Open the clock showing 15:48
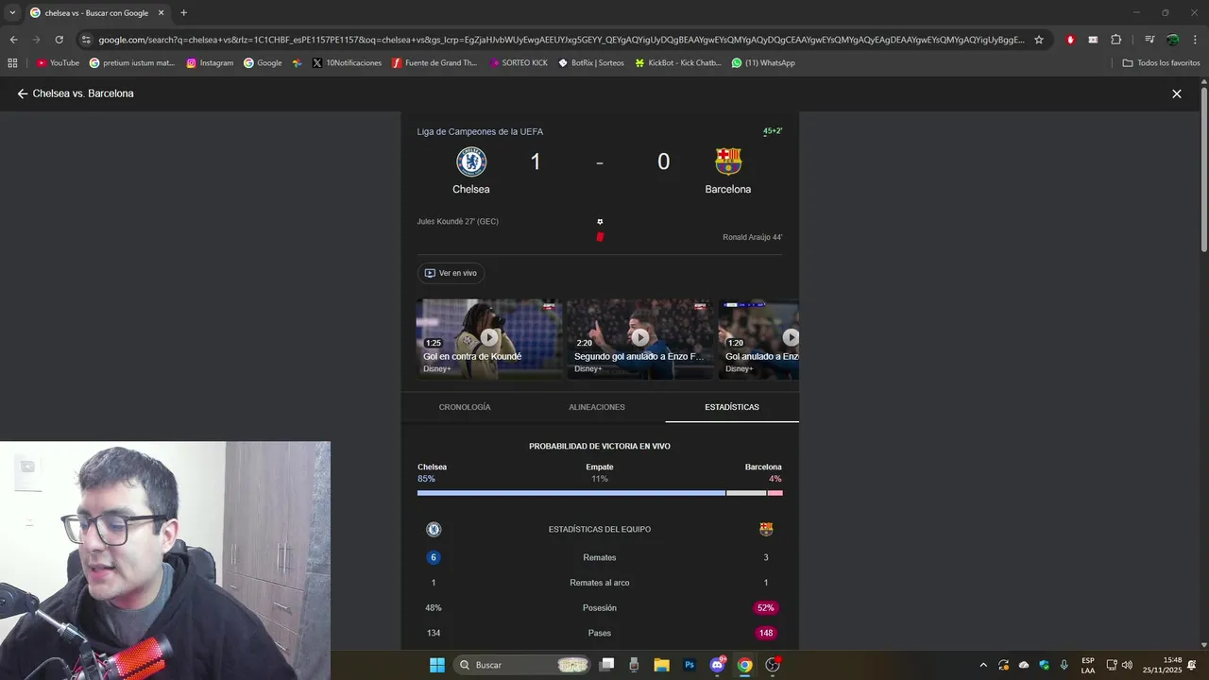Viewport: 1209px width, 680px height. coord(1162,665)
